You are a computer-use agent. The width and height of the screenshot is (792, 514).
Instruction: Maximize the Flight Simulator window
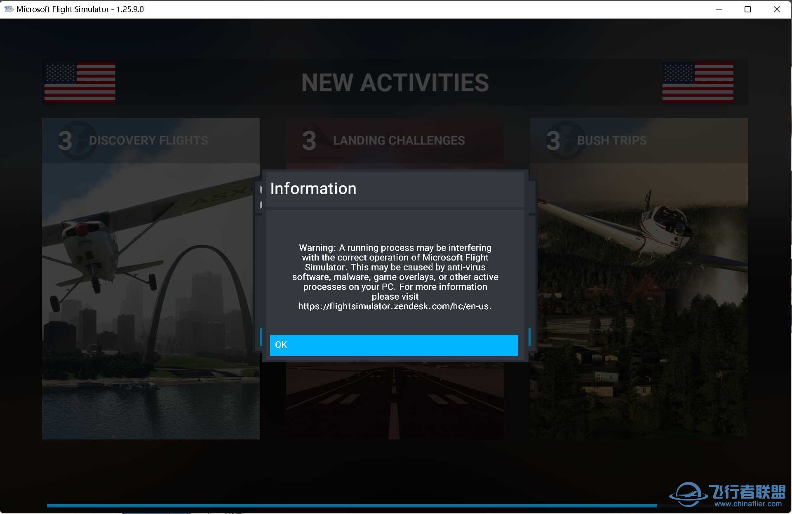pos(747,9)
